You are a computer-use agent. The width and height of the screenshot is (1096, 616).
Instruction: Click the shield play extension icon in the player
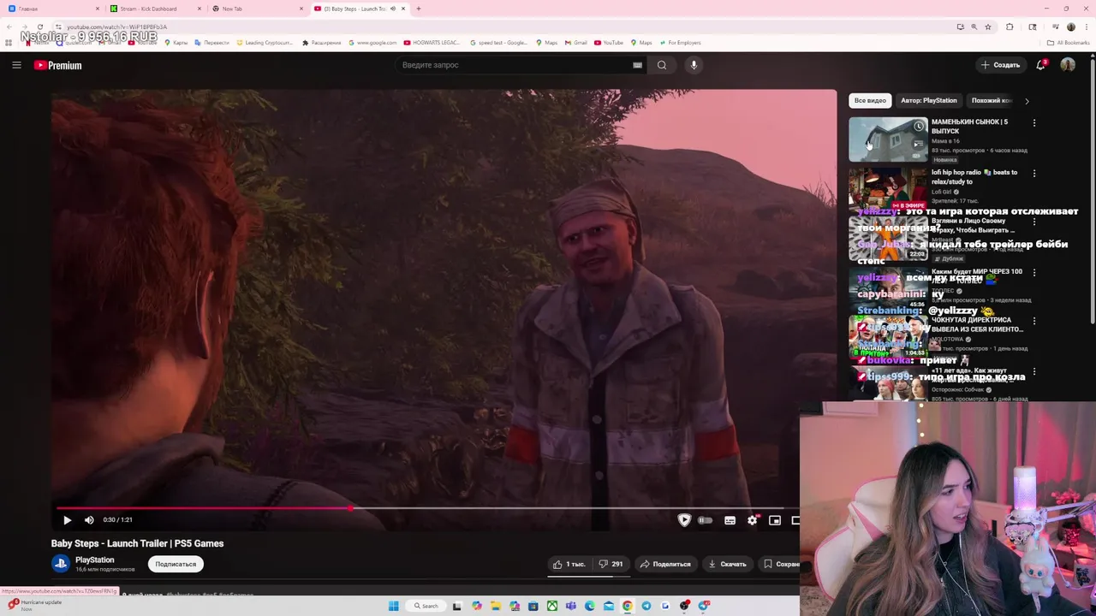[684, 520]
